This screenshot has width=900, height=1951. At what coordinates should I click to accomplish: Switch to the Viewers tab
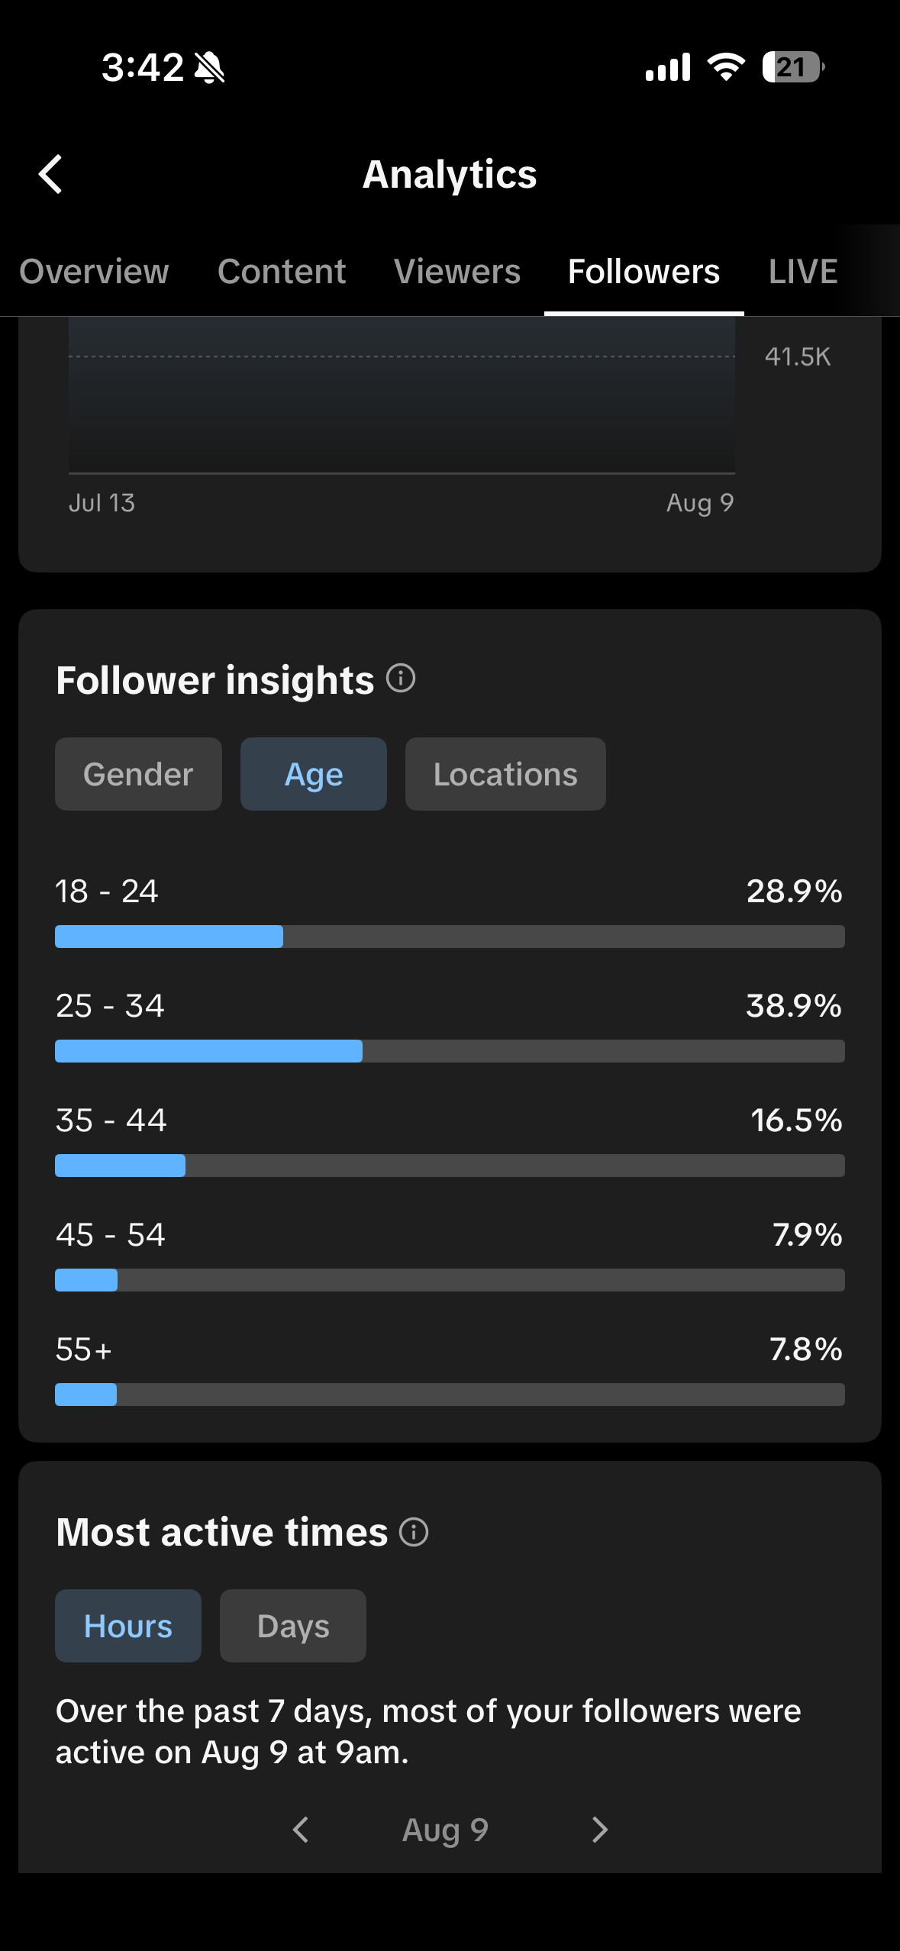tap(457, 272)
